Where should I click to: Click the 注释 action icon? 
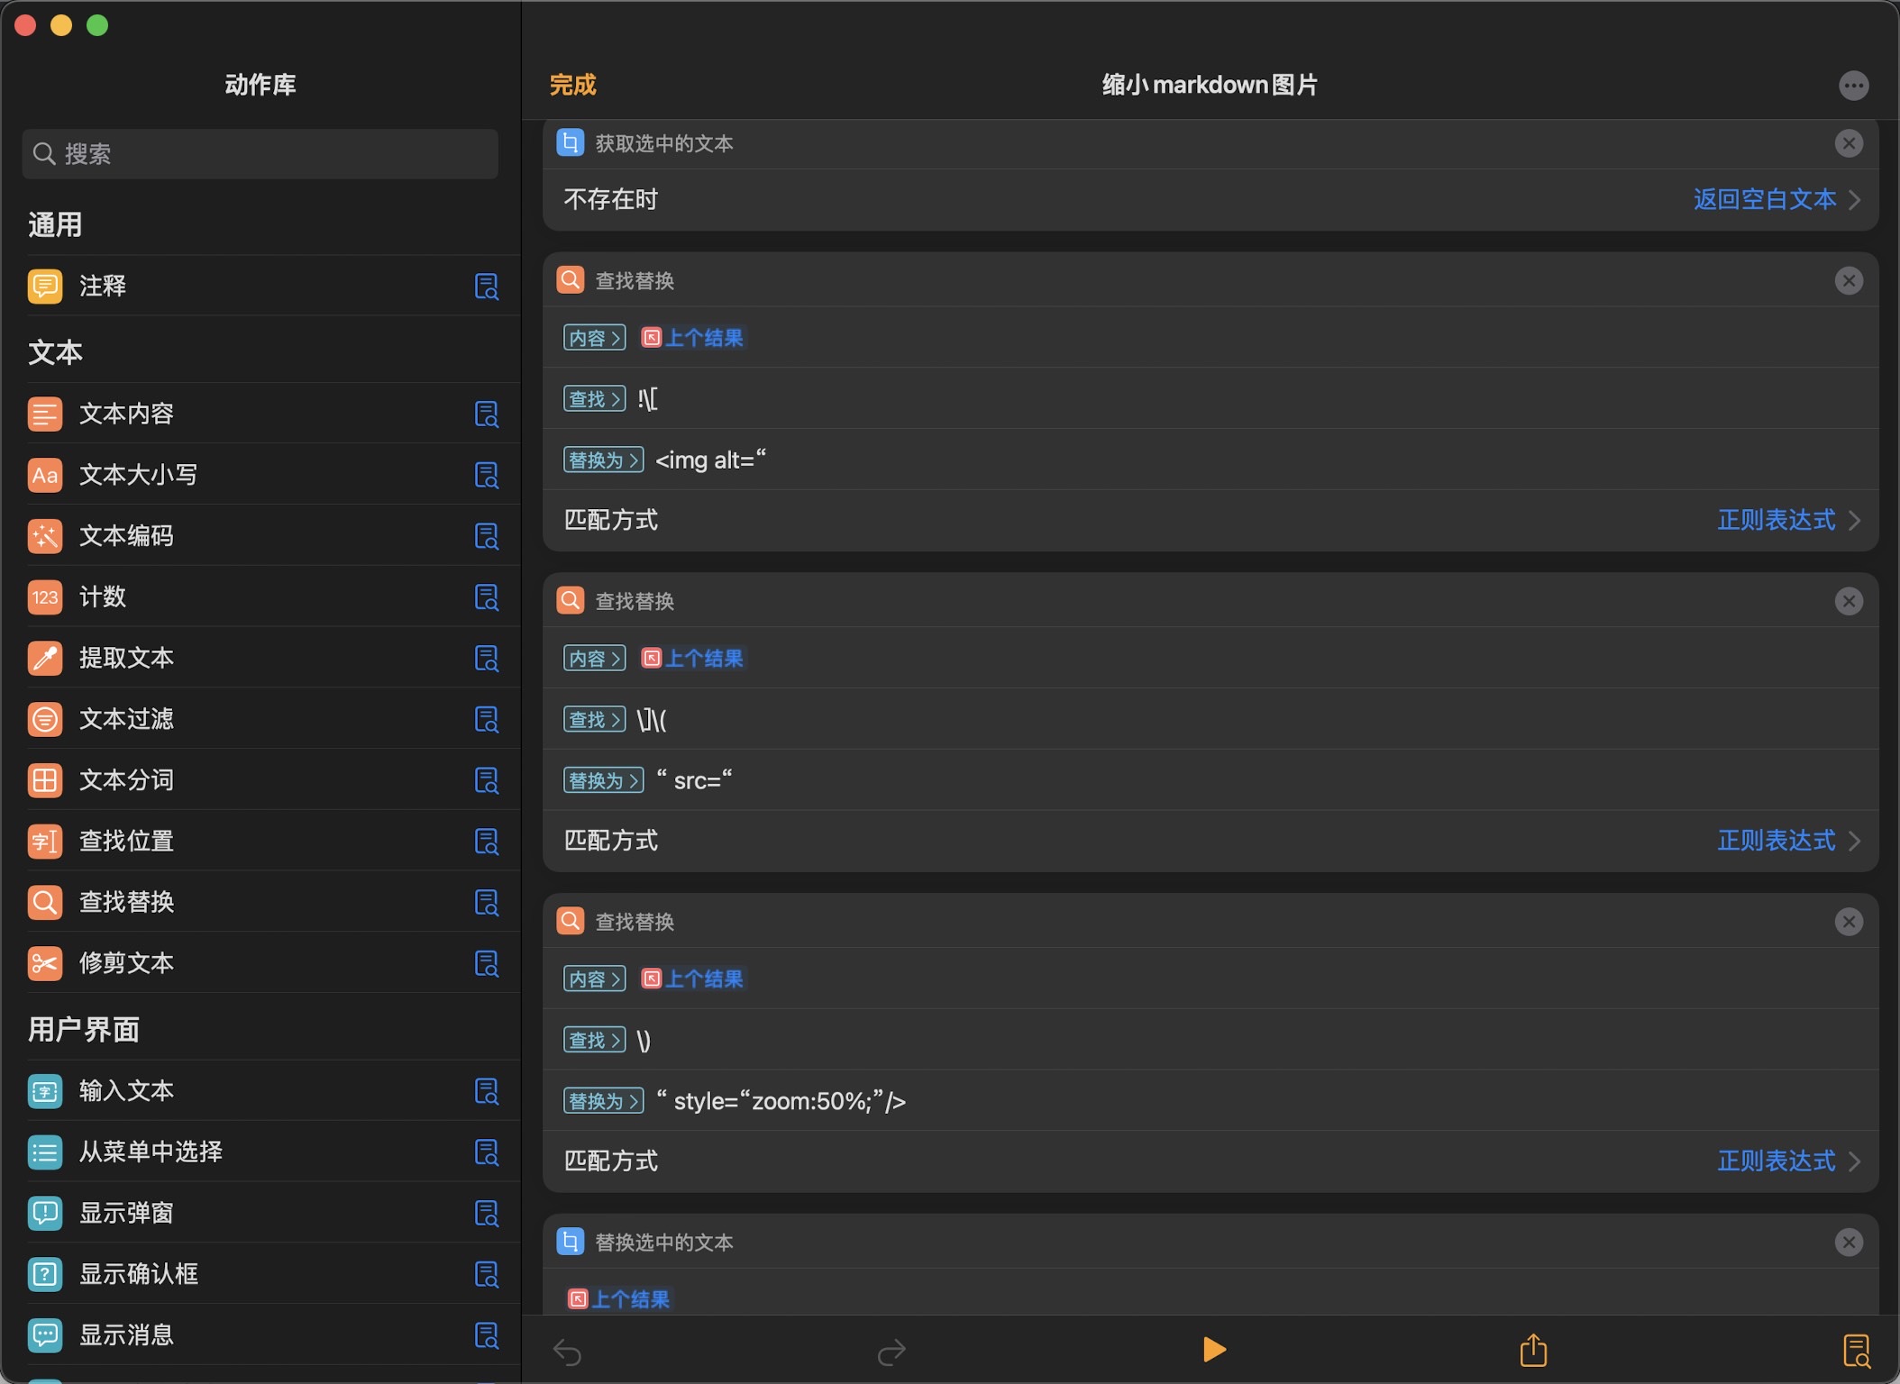45,287
